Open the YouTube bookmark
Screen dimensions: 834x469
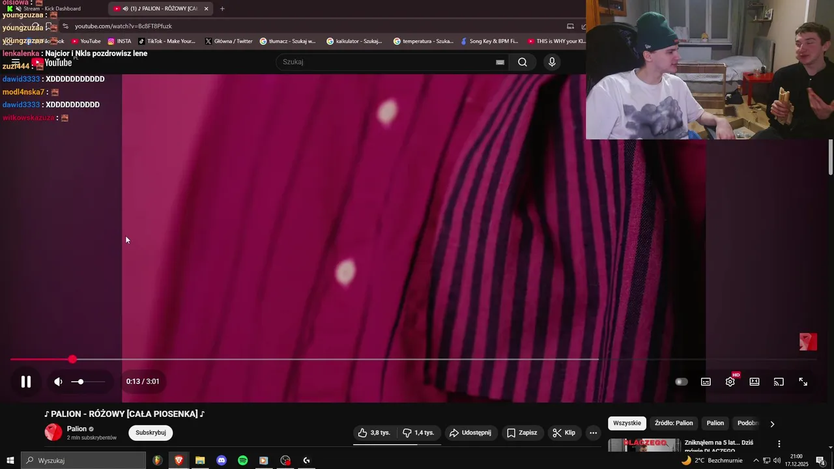[x=86, y=41]
